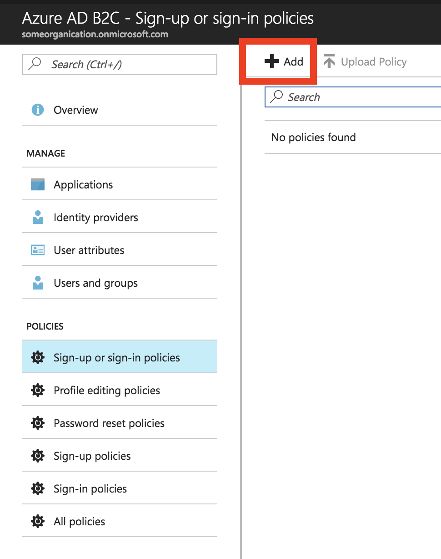Open the Sign-up policies page
The image size is (441, 559).
click(120, 455)
